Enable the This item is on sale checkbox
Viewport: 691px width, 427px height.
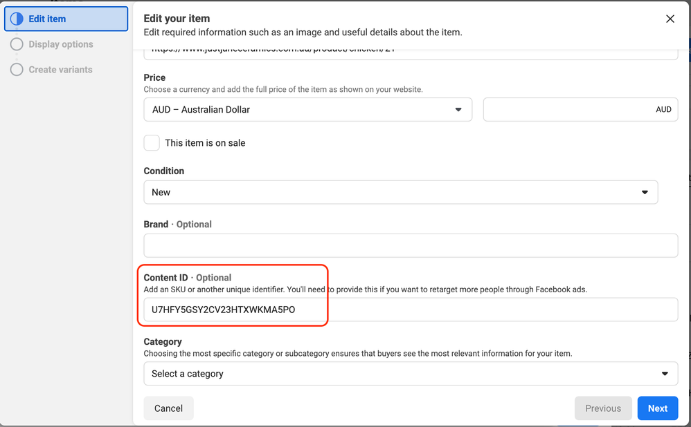click(152, 143)
